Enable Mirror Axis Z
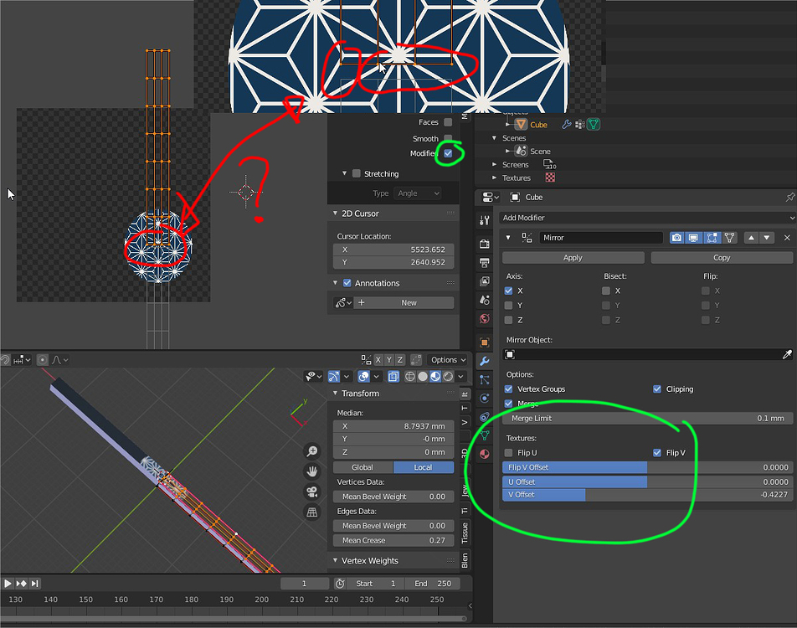 508,320
